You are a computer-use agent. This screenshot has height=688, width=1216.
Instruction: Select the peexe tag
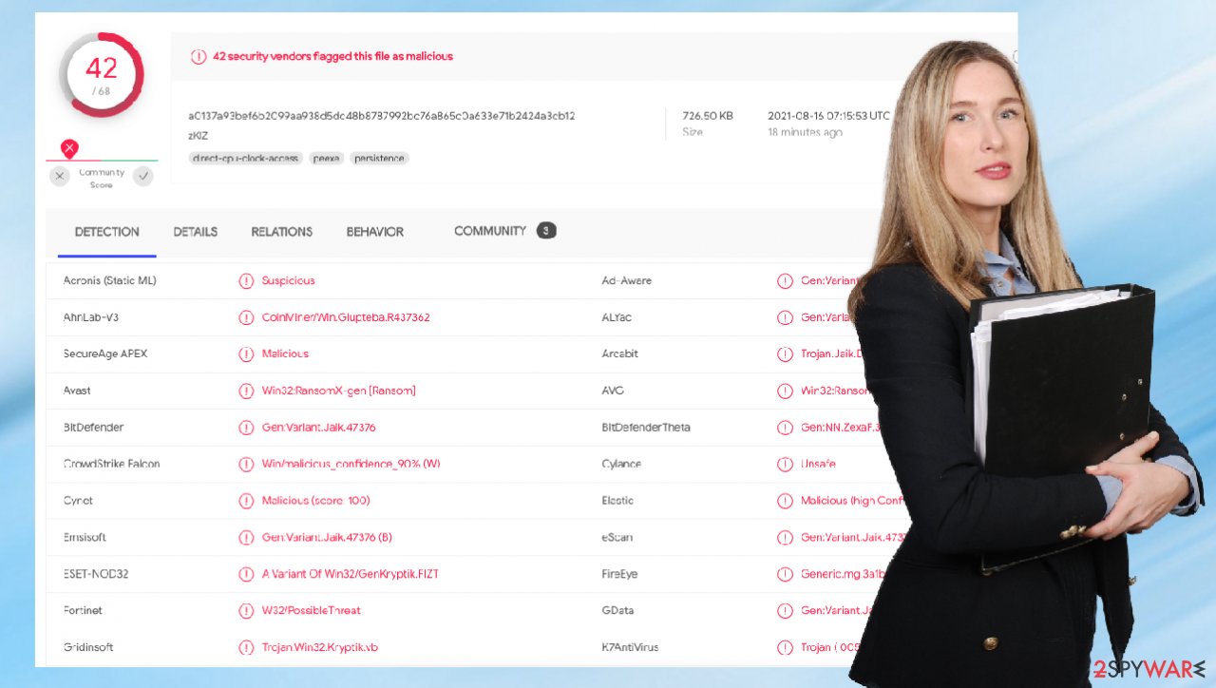327,159
